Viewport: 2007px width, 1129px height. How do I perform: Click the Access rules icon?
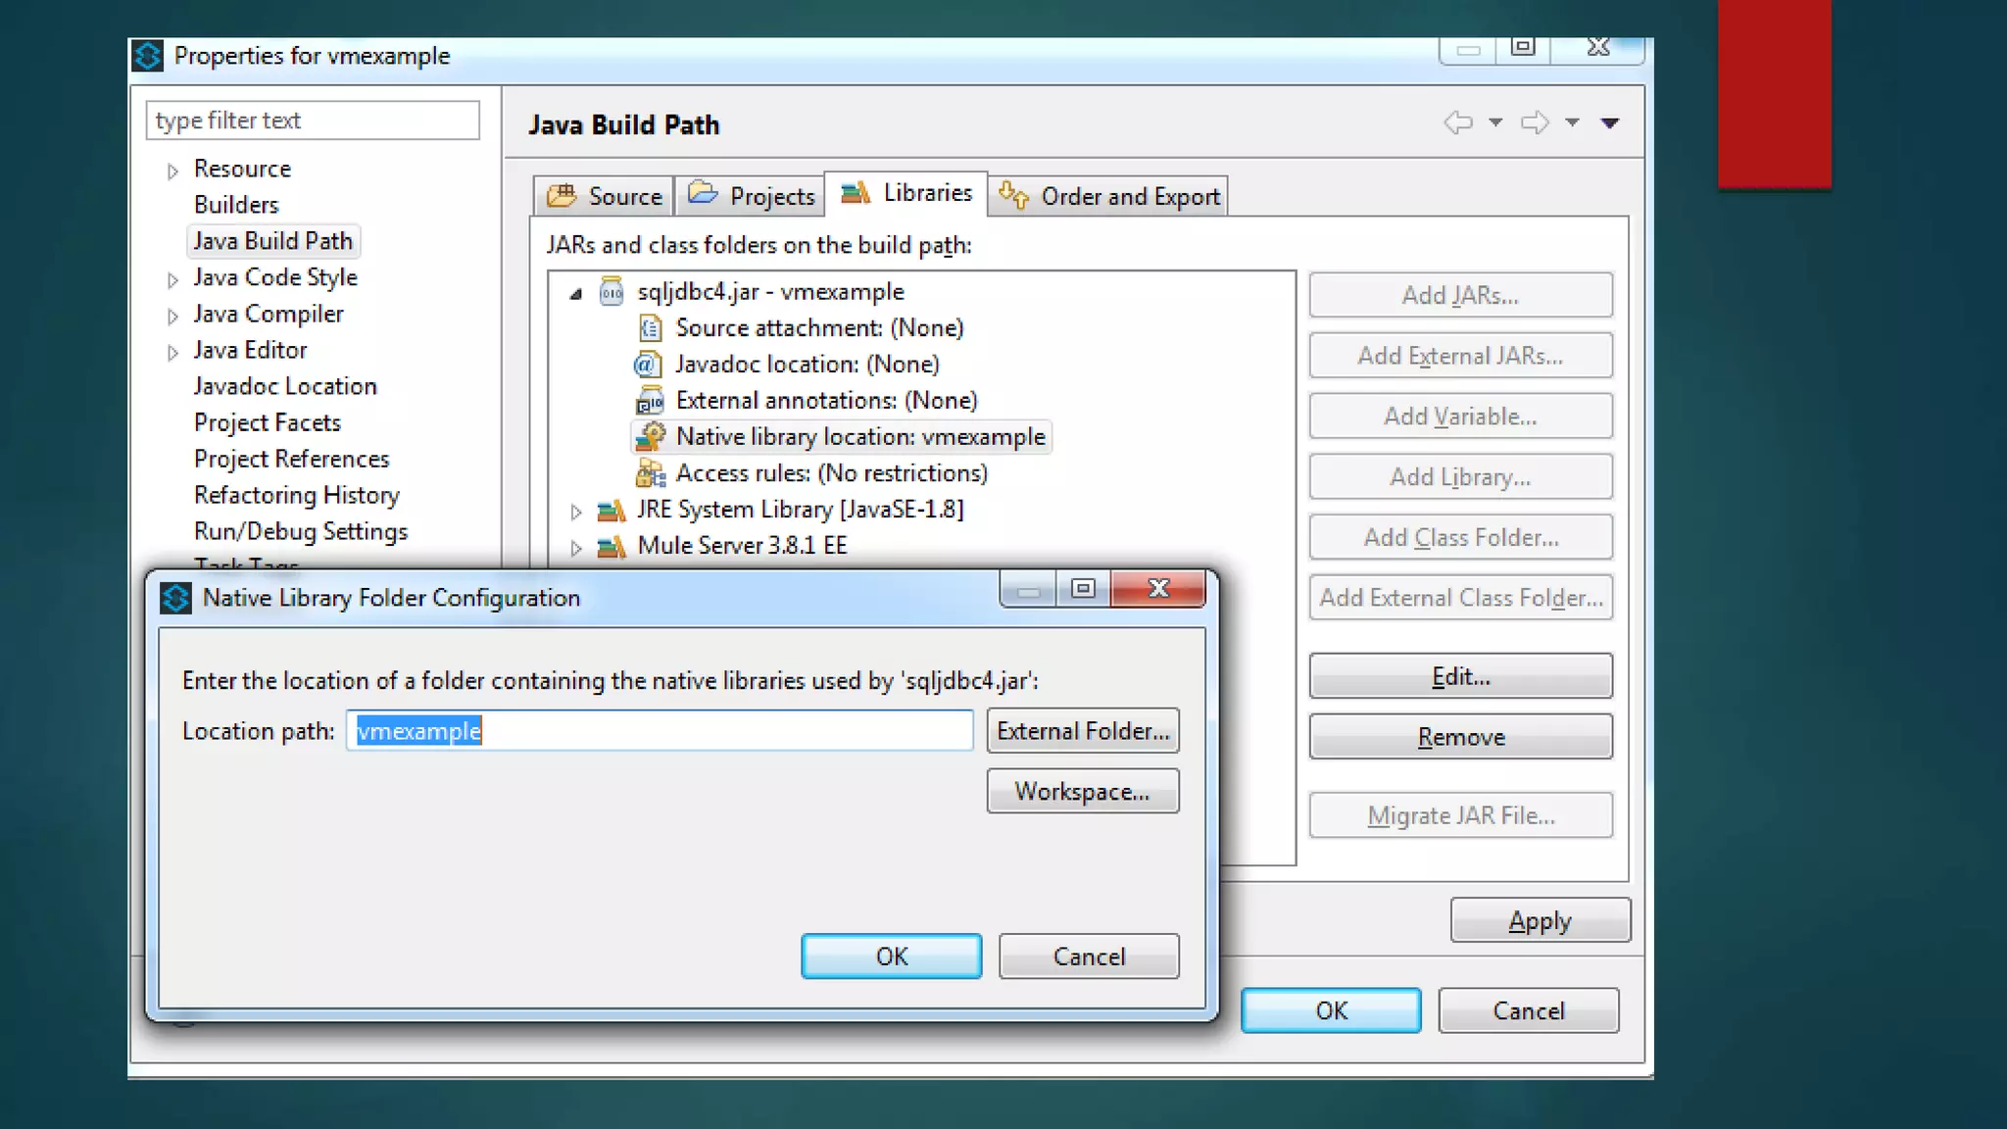(650, 473)
